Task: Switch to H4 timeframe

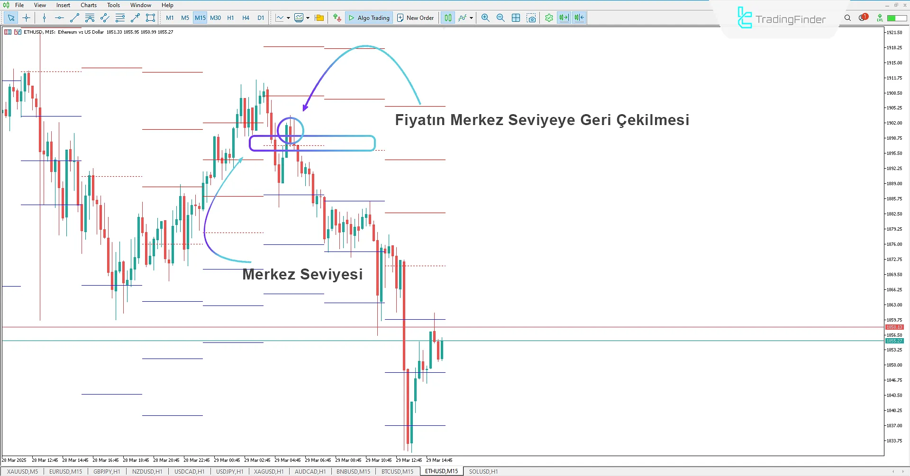Action: 246,18
